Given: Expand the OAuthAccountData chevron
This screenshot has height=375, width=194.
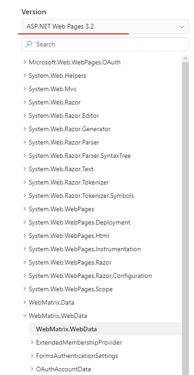Looking at the screenshot, I should [x=32, y=369].
